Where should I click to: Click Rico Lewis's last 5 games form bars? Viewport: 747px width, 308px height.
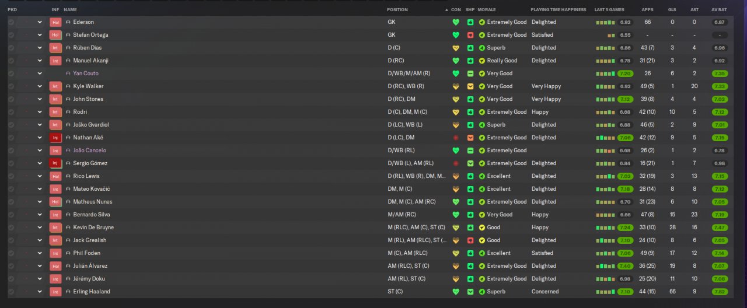(605, 176)
